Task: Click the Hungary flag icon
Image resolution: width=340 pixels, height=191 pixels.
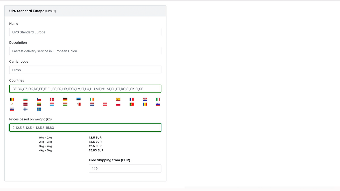Action: (65, 104)
